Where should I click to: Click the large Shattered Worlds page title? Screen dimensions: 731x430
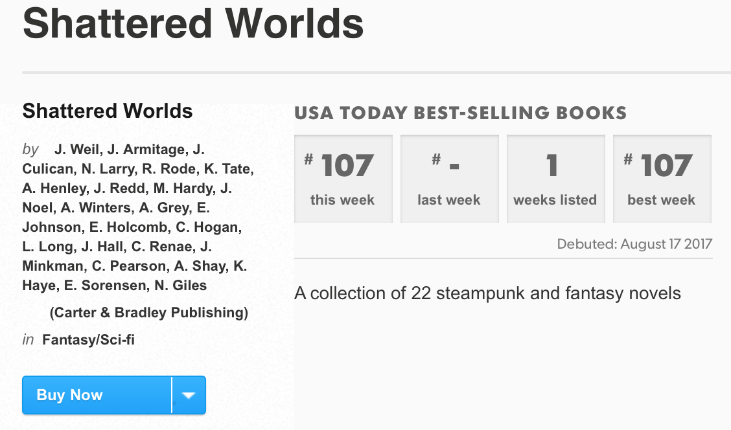[x=193, y=24]
